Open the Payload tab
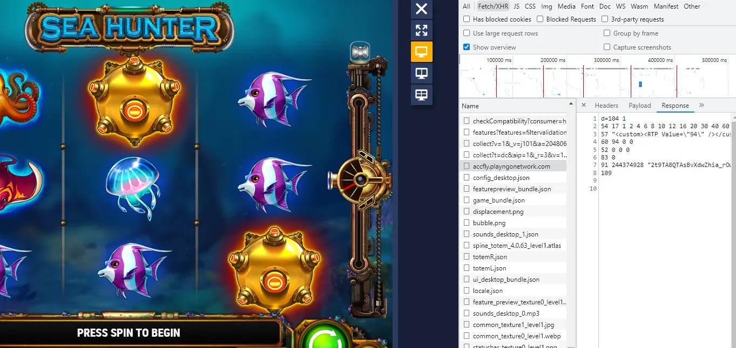This screenshot has width=736, height=348. click(640, 106)
